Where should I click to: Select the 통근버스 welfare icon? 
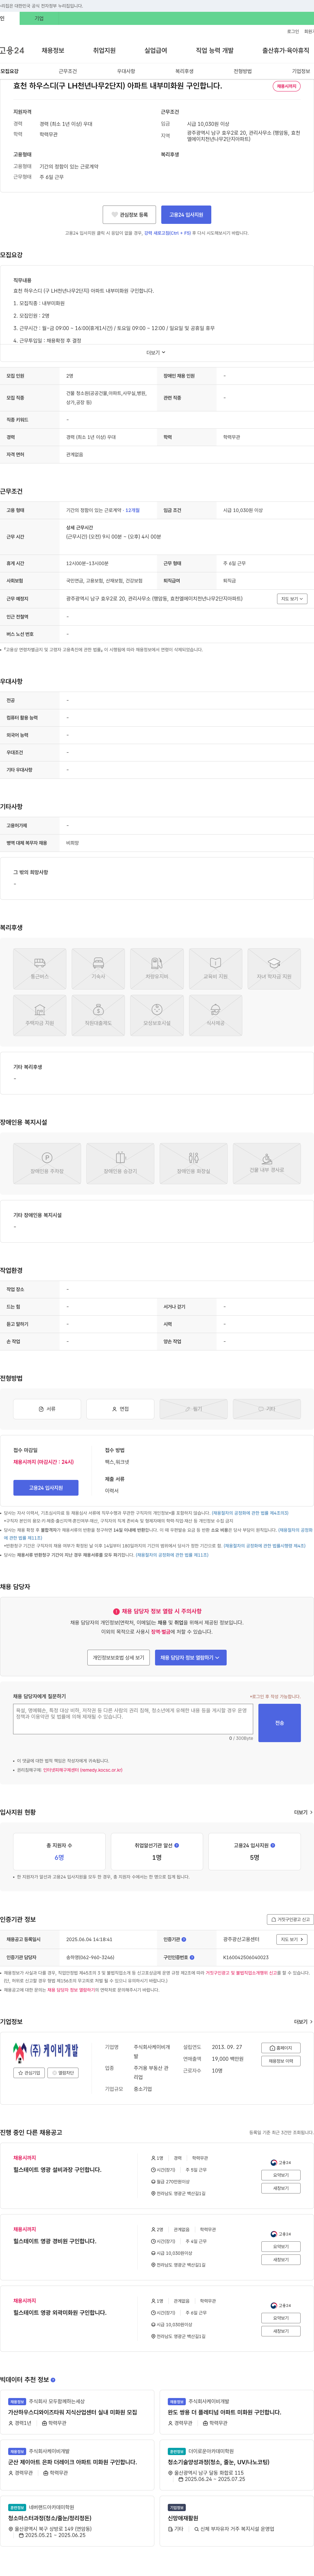[40, 969]
